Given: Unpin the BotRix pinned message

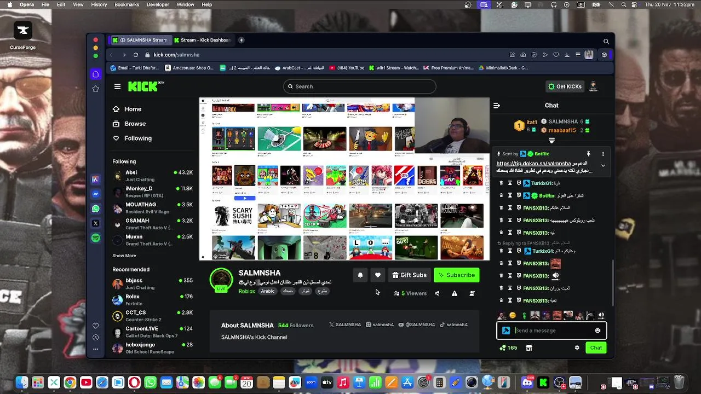Looking at the screenshot, I should click(x=588, y=154).
